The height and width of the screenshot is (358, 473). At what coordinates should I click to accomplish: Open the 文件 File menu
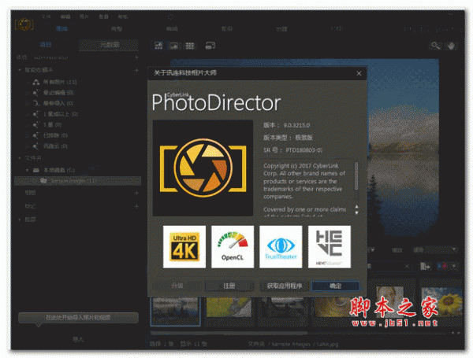click(x=47, y=17)
